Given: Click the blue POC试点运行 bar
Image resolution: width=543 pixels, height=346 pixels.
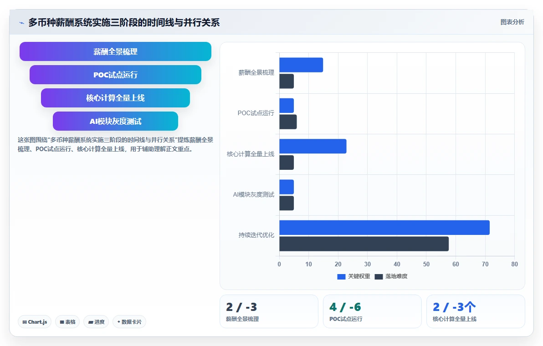Looking at the screenshot, I should [287, 106].
